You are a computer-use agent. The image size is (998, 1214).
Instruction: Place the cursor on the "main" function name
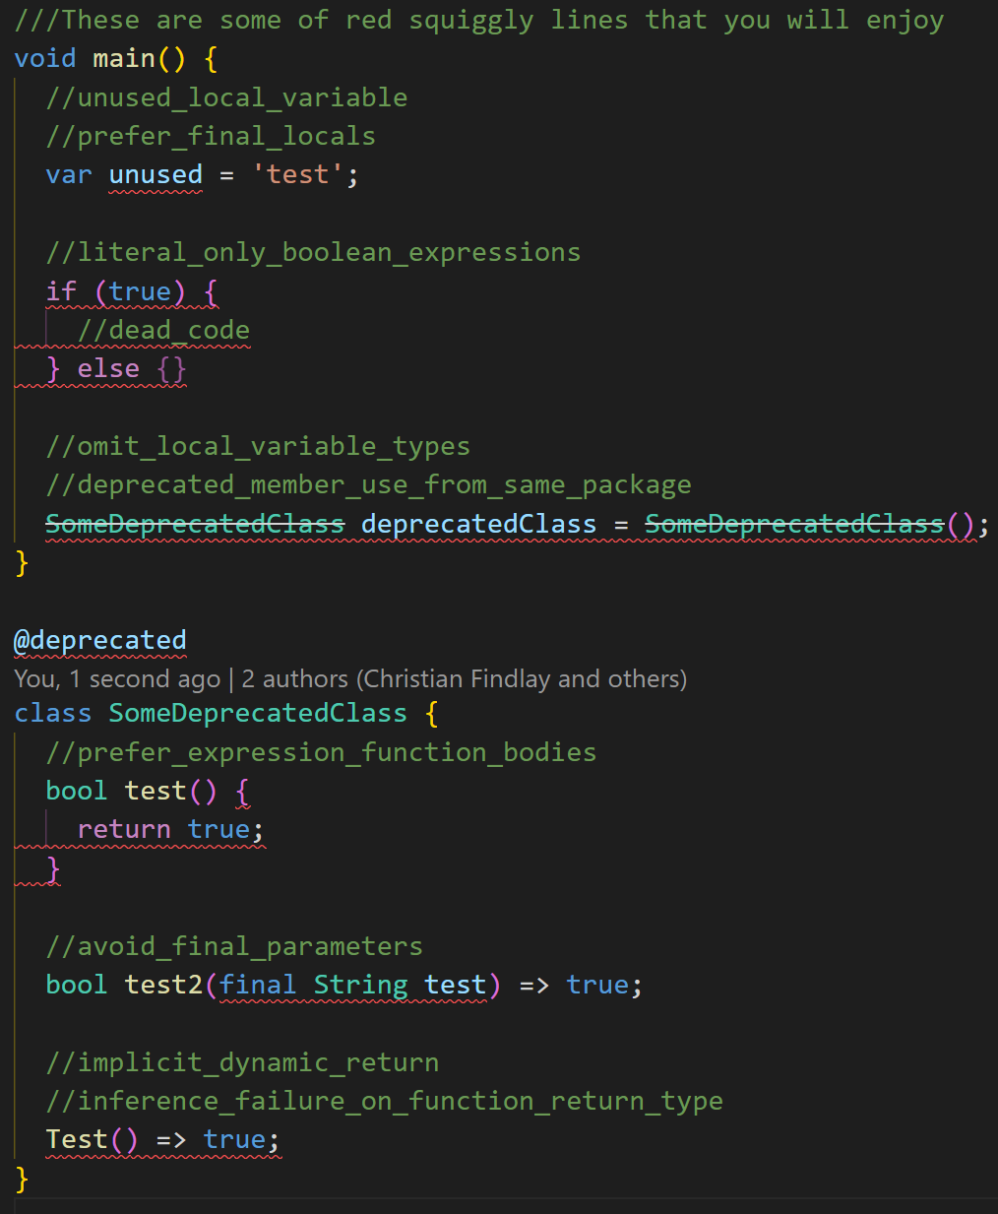click(x=124, y=59)
